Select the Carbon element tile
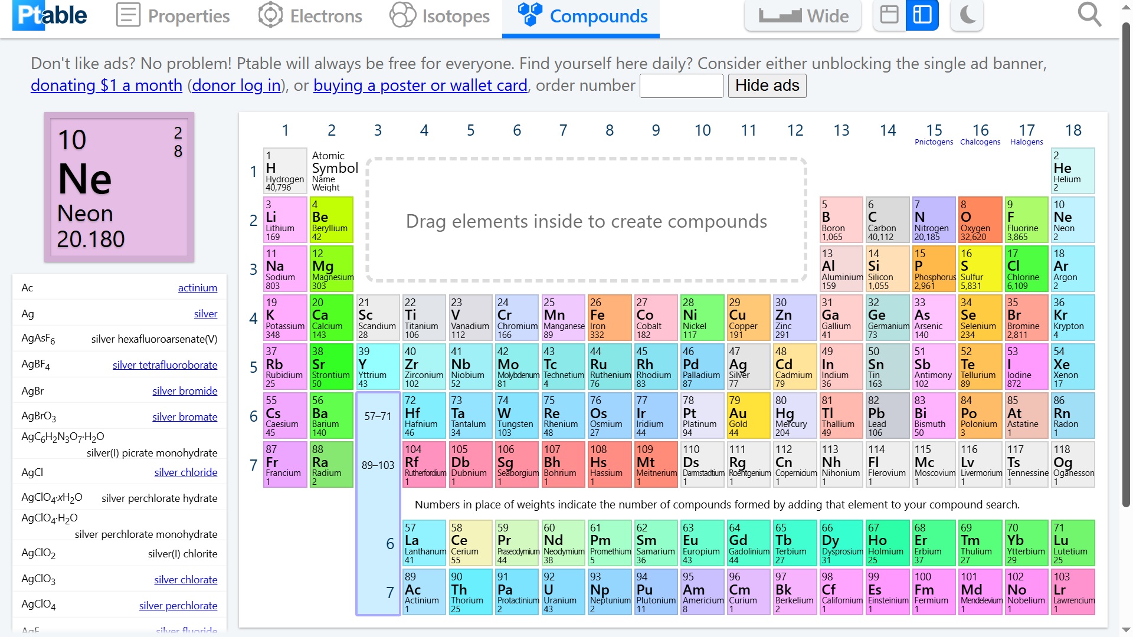 [x=887, y=220]
